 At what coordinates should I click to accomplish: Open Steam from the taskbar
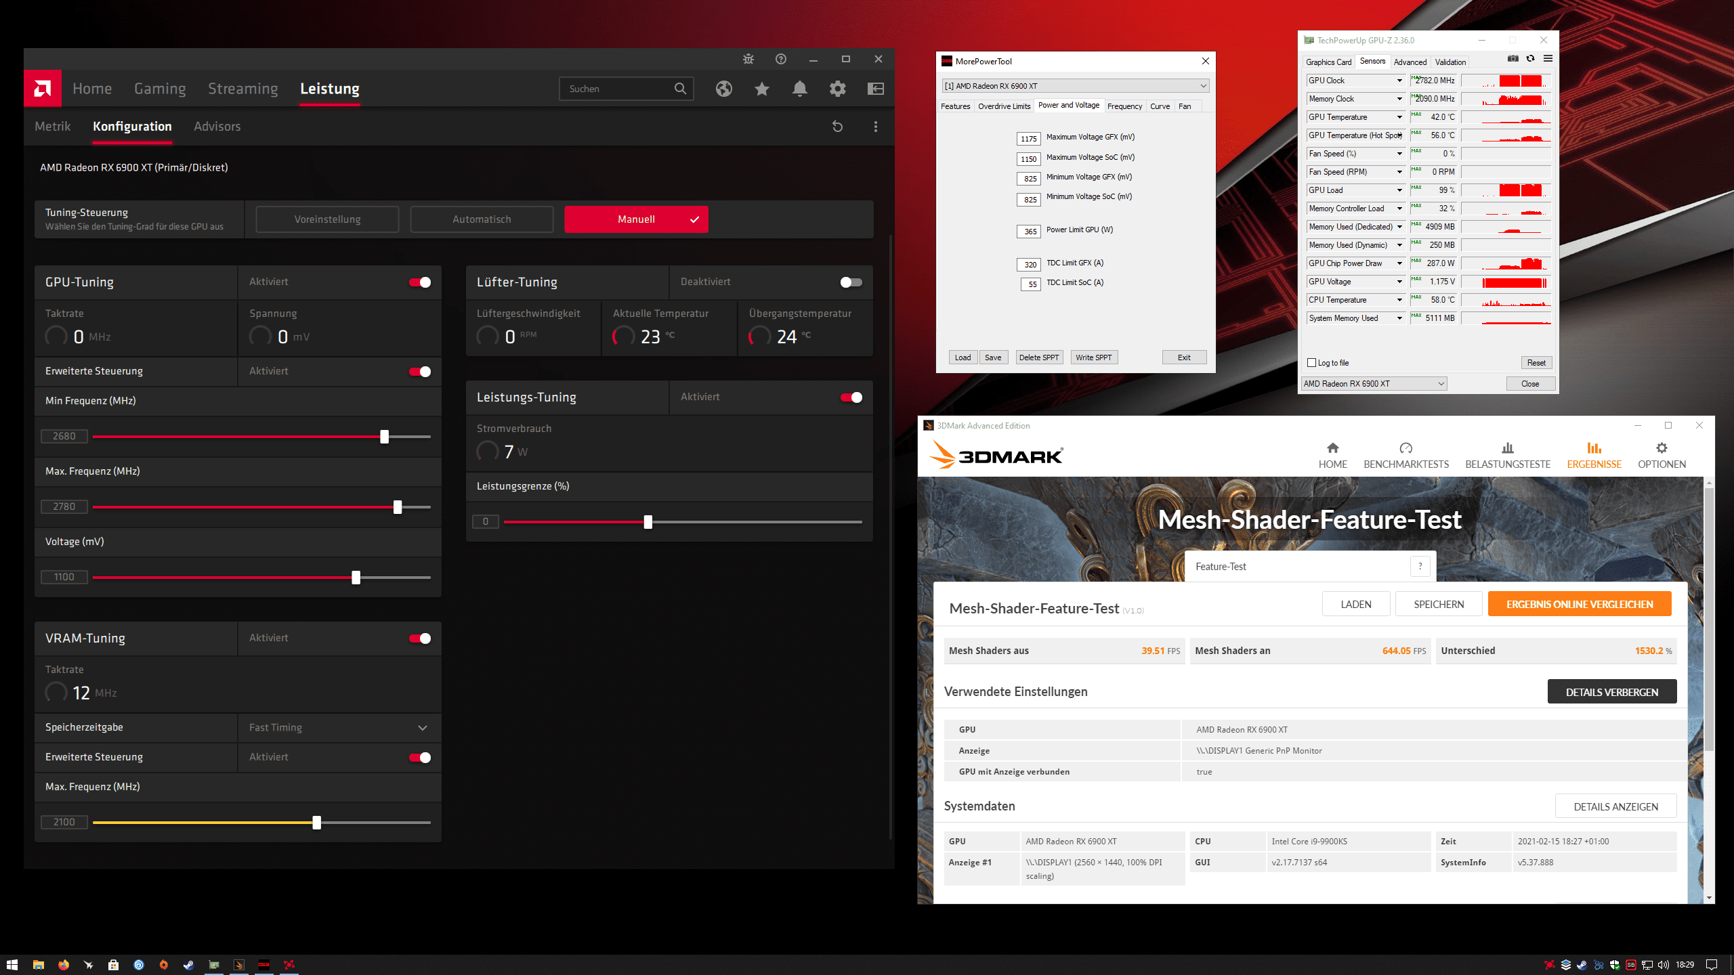[189, 965]
